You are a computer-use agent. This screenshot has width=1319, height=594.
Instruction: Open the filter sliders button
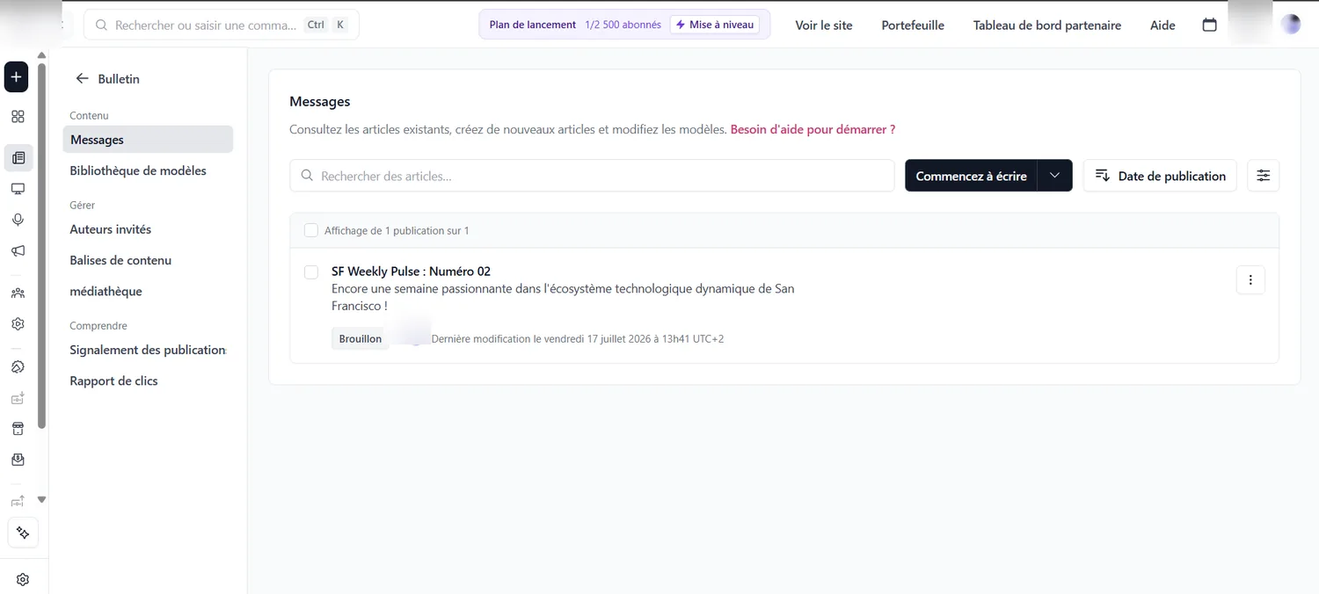[x=1264, y=176]
